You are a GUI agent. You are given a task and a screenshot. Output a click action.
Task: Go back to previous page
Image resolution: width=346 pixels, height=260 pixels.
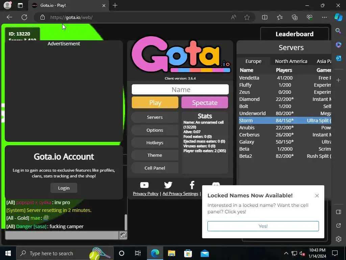tap(9, 17)
